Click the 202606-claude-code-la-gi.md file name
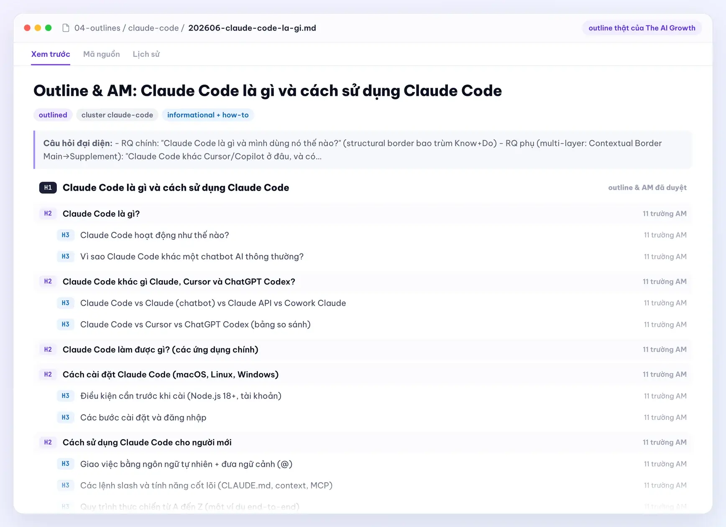 point(252,28)
